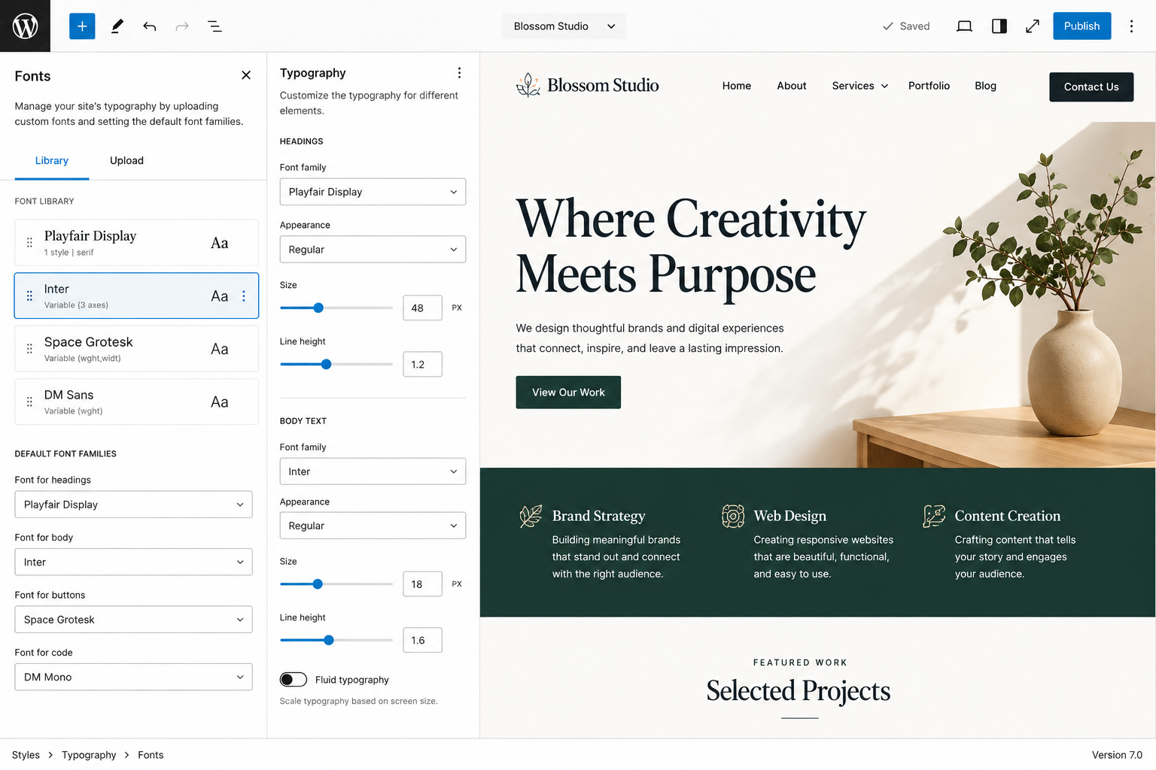Undo the last change
Screen dimensions: 1156x770
(150, 26)
